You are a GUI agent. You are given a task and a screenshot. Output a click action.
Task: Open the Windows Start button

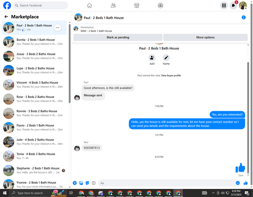click(5, 193)
